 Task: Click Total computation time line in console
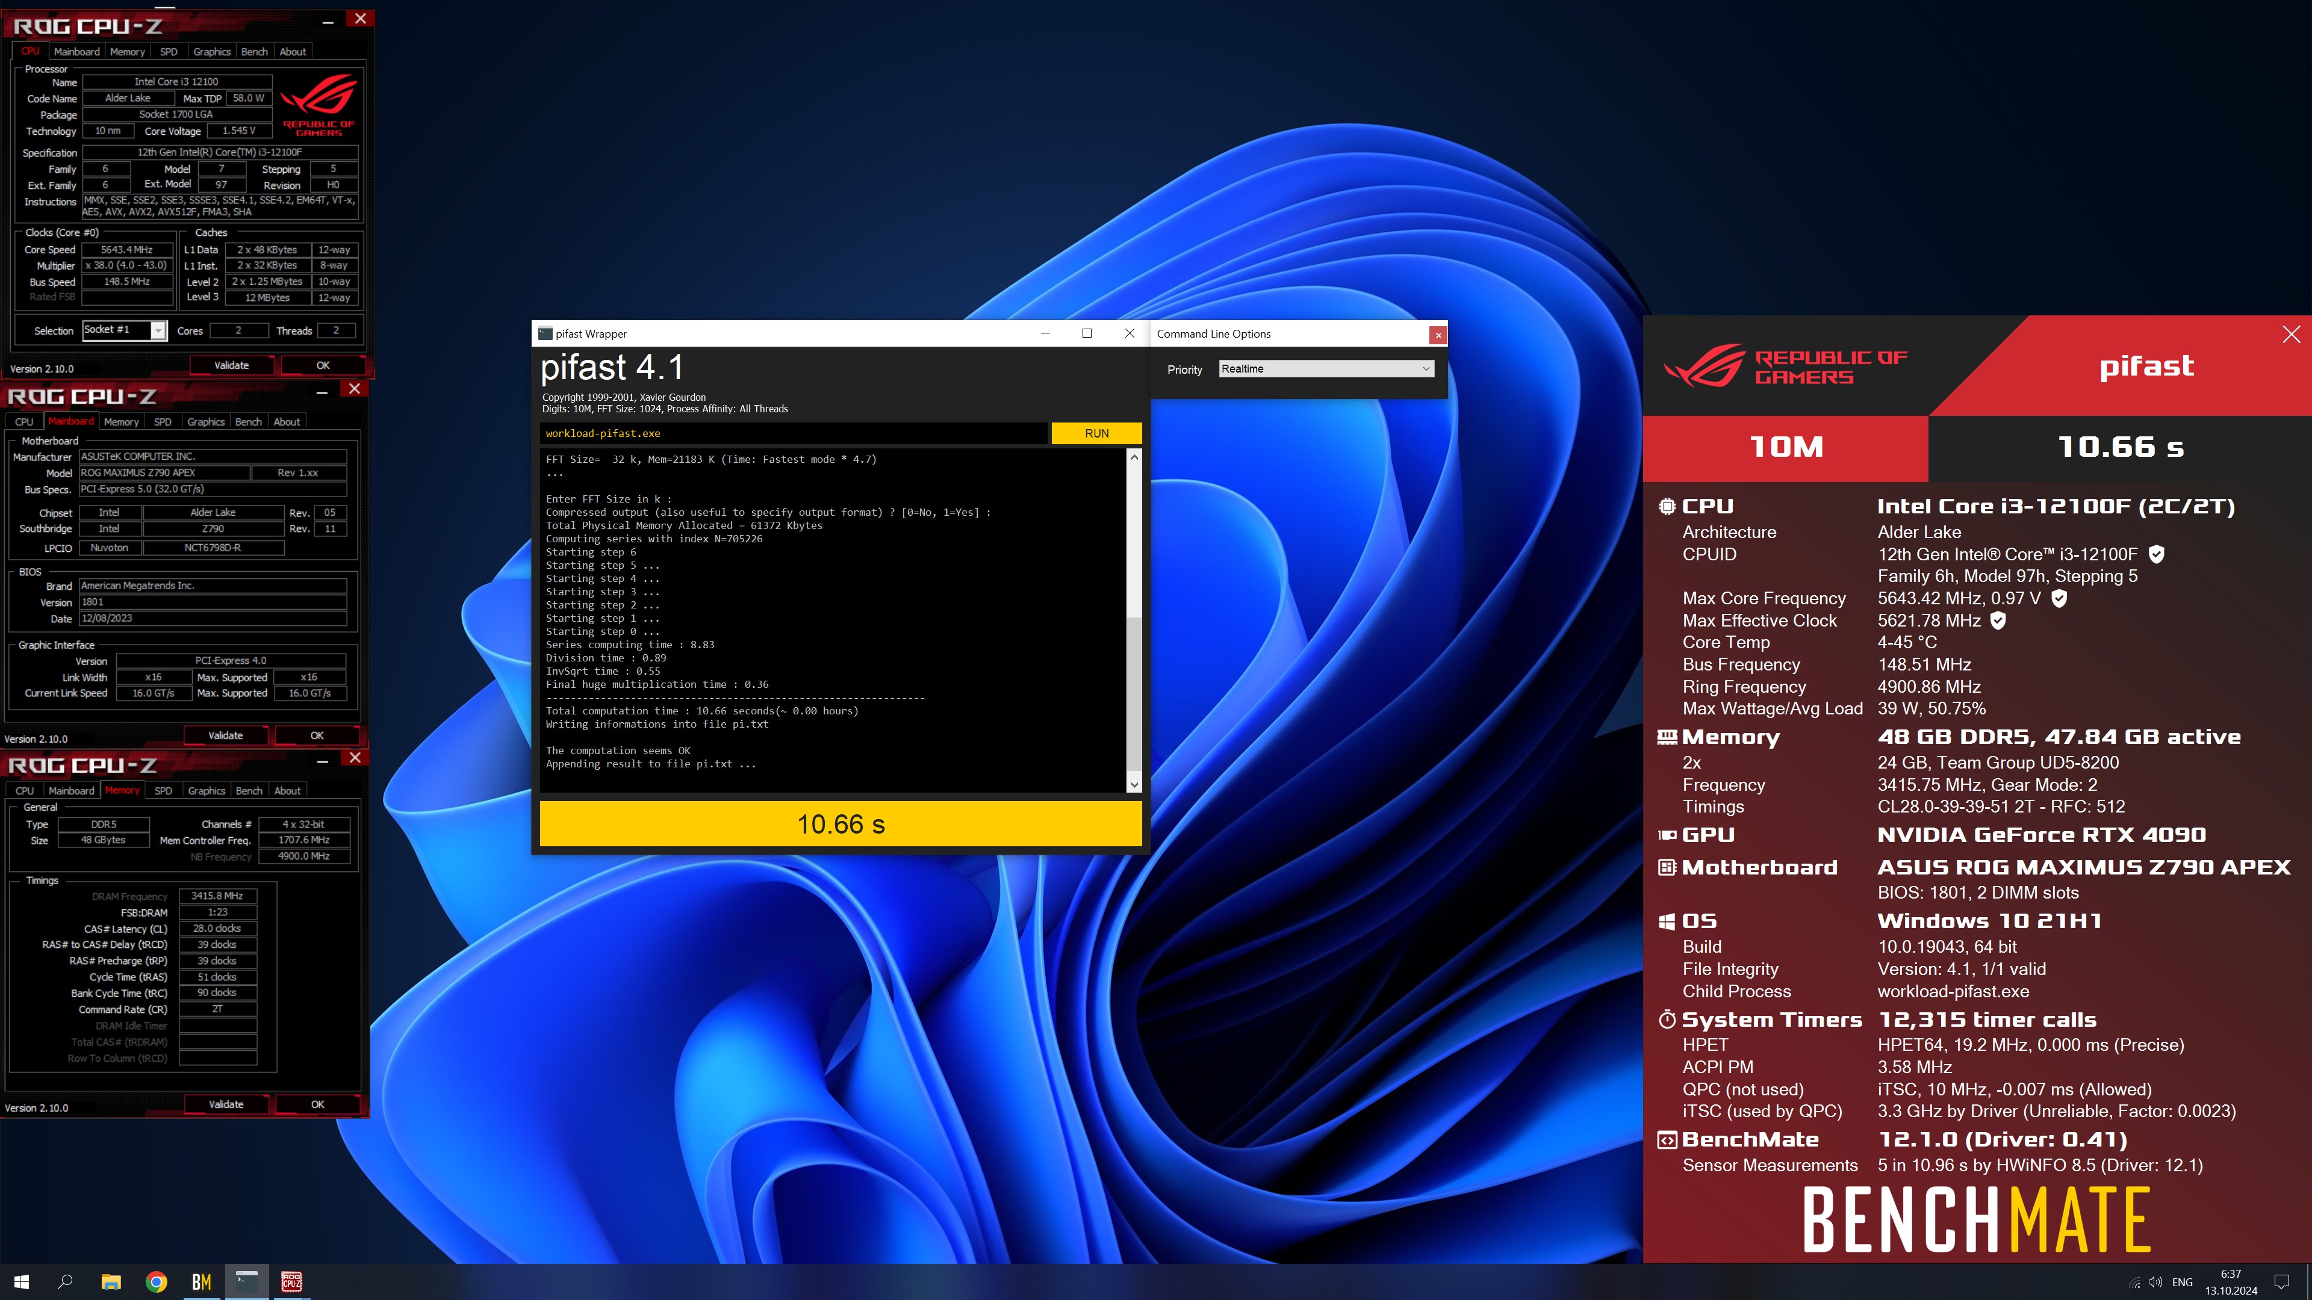[702, 711]
